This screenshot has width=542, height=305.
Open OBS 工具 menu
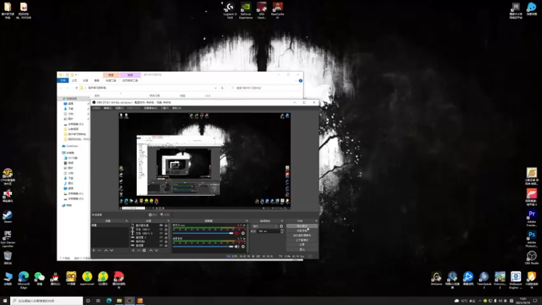(165, 108)
